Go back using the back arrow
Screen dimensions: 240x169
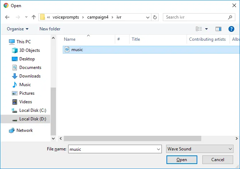7,17
